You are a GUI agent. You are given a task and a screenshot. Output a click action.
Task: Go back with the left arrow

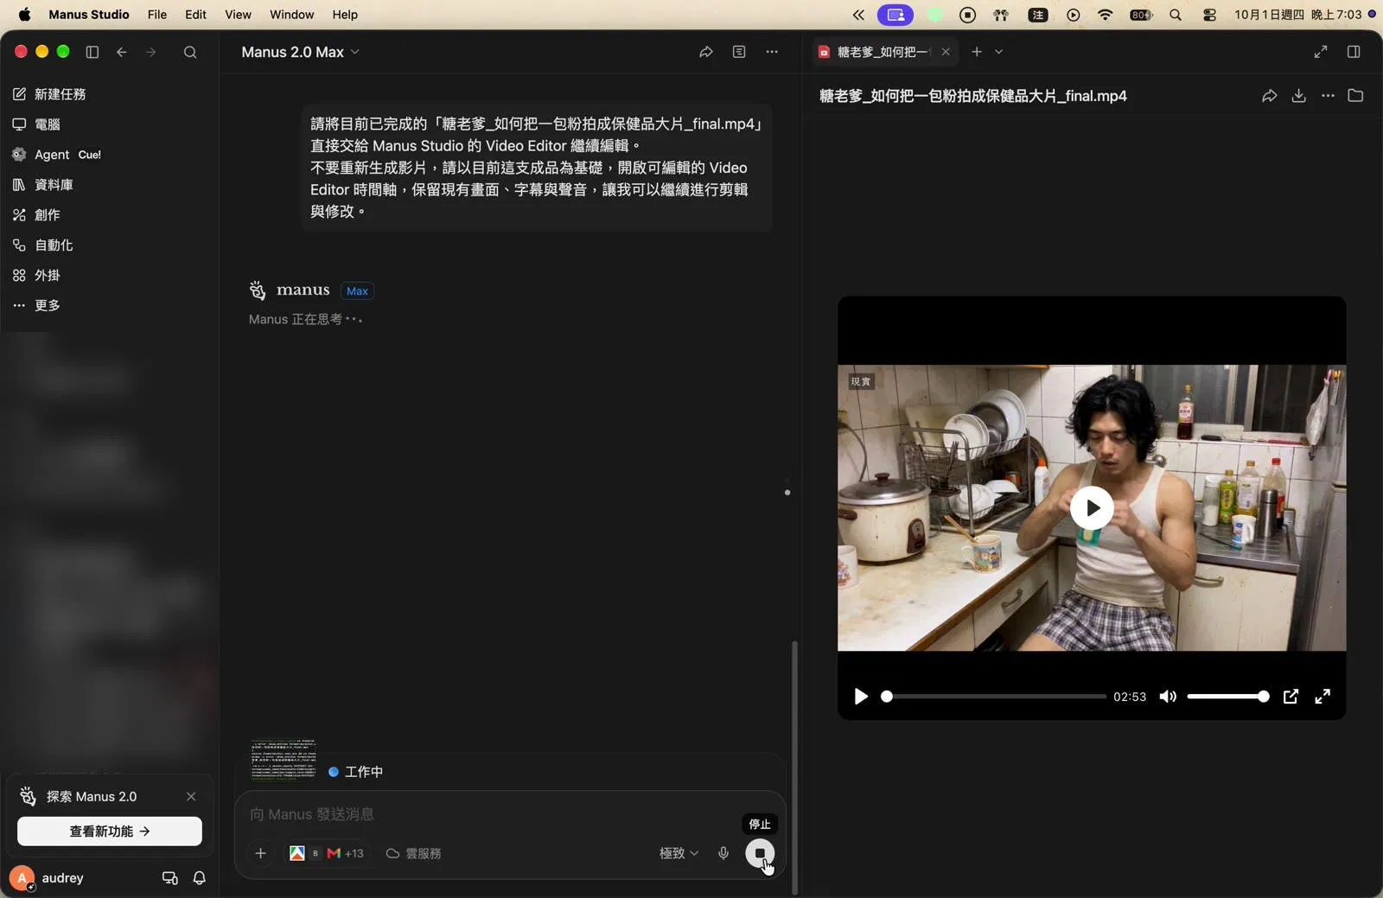pos(122,52)
